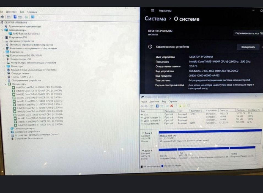The height and width of the screenshot is (193, 263).
Task: Click the scan for hardware changes monitor icon
Action: tap(32, 17)
